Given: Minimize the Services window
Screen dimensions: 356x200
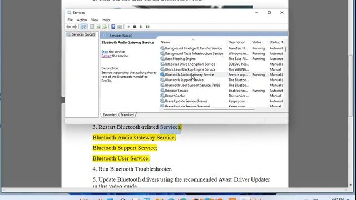Looking at the screenshot, I should pyautogui.click(x=256, y=13).
